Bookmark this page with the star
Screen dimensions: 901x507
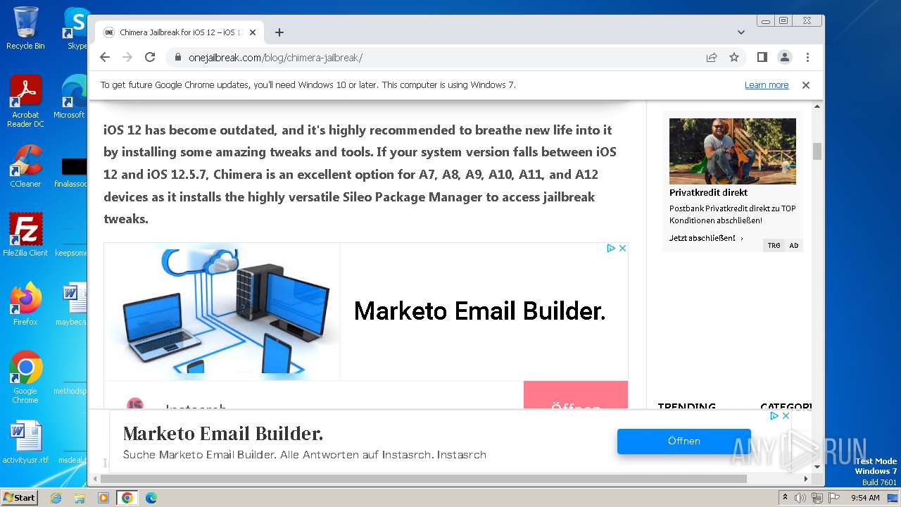[x=734, y=58]
